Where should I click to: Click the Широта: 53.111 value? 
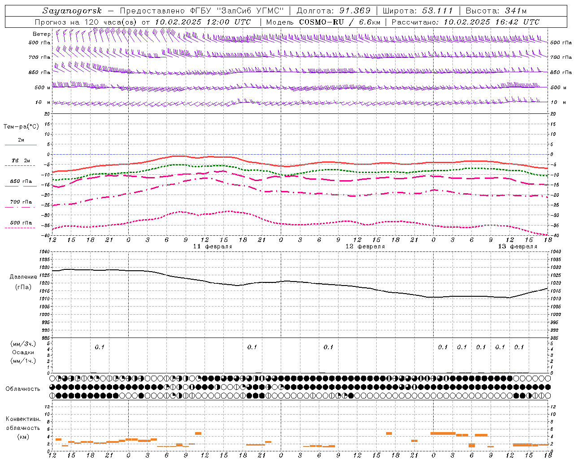pyautogui.click(x=418, y=11)
